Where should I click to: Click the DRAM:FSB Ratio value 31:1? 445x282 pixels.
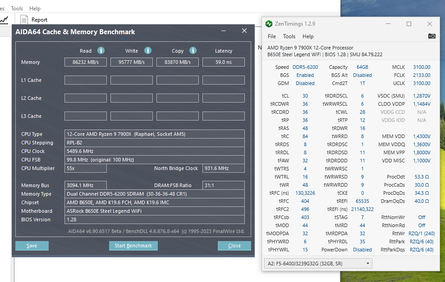point(224,185)
